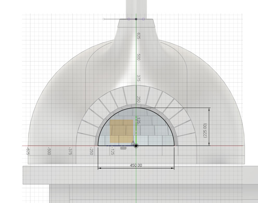This screenshot has width=258, height=203.
Task: Select the horizontal constraint glyph below the baseline
Action: coord(123,148)
